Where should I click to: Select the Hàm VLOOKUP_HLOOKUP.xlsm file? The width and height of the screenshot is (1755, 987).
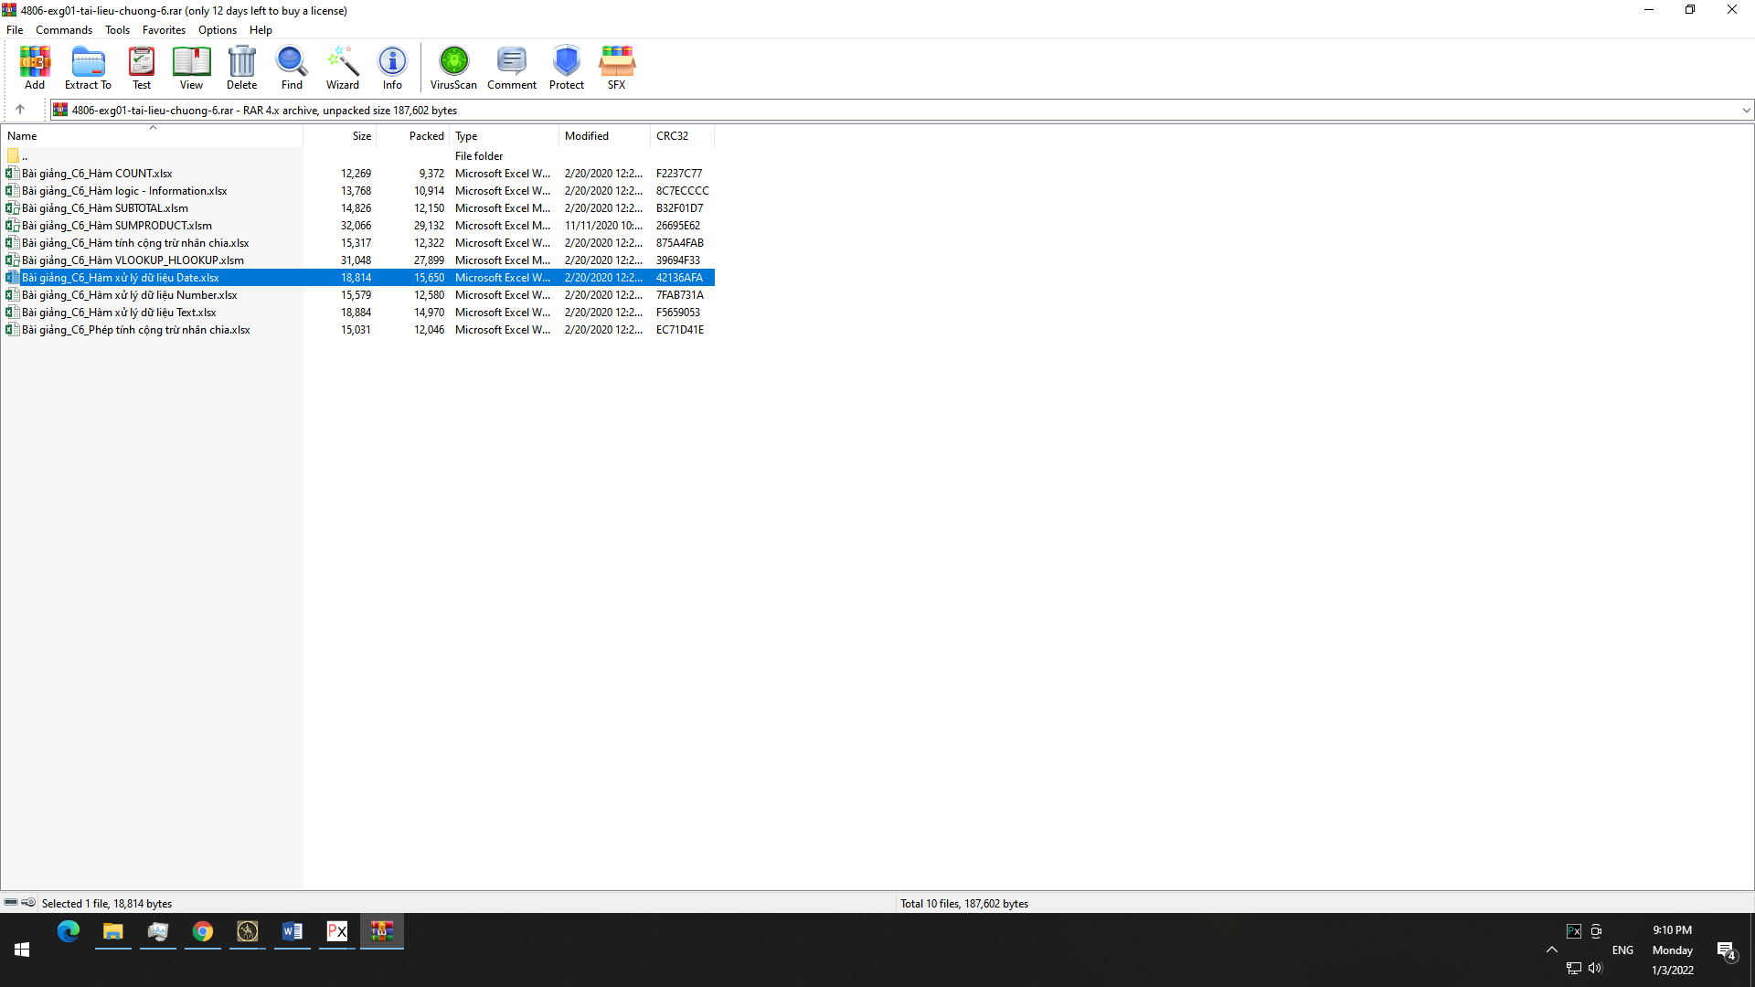point(133,260)
